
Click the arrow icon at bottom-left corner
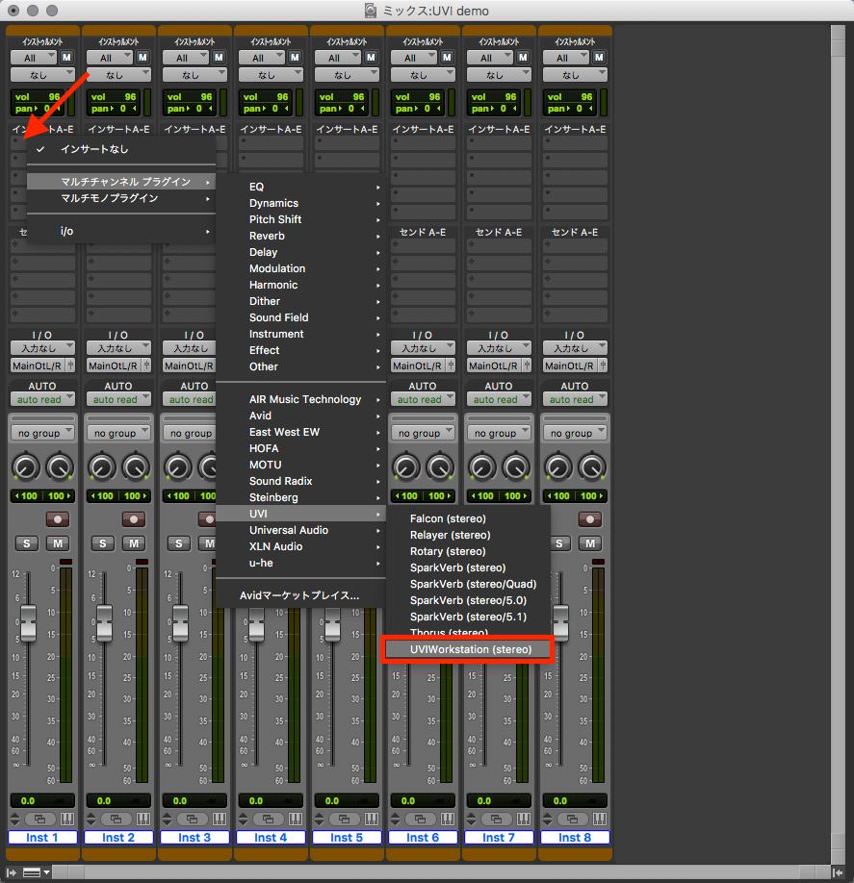(12, 872)
